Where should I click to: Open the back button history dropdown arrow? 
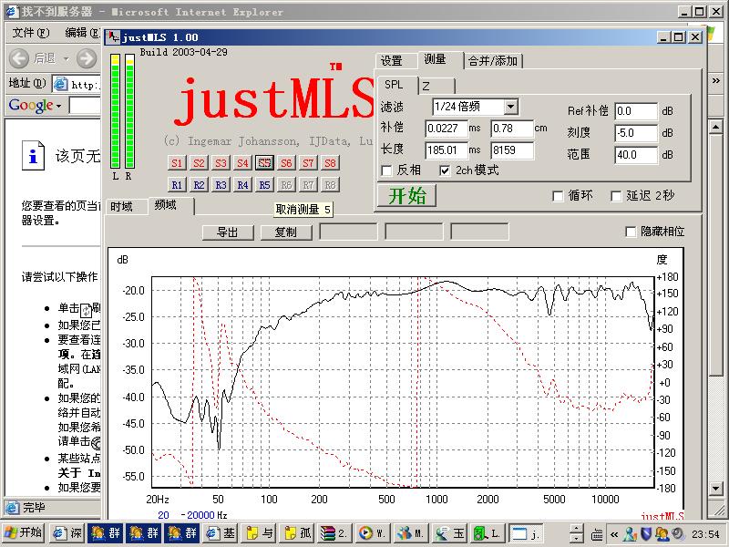tap(66, 59)
